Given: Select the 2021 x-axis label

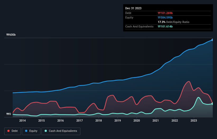Looking at the screenshot, I should [156, 121].
